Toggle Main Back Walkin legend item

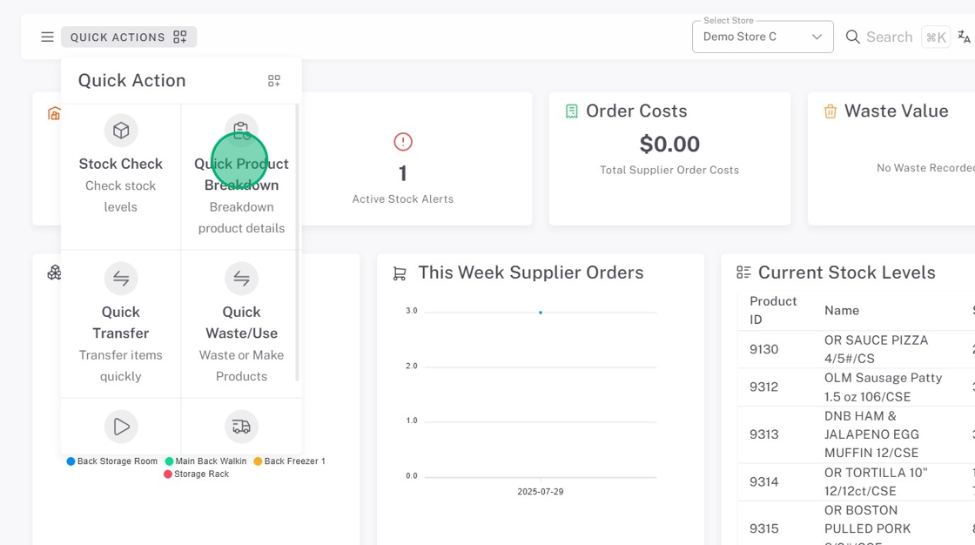[x=205, y=461]
